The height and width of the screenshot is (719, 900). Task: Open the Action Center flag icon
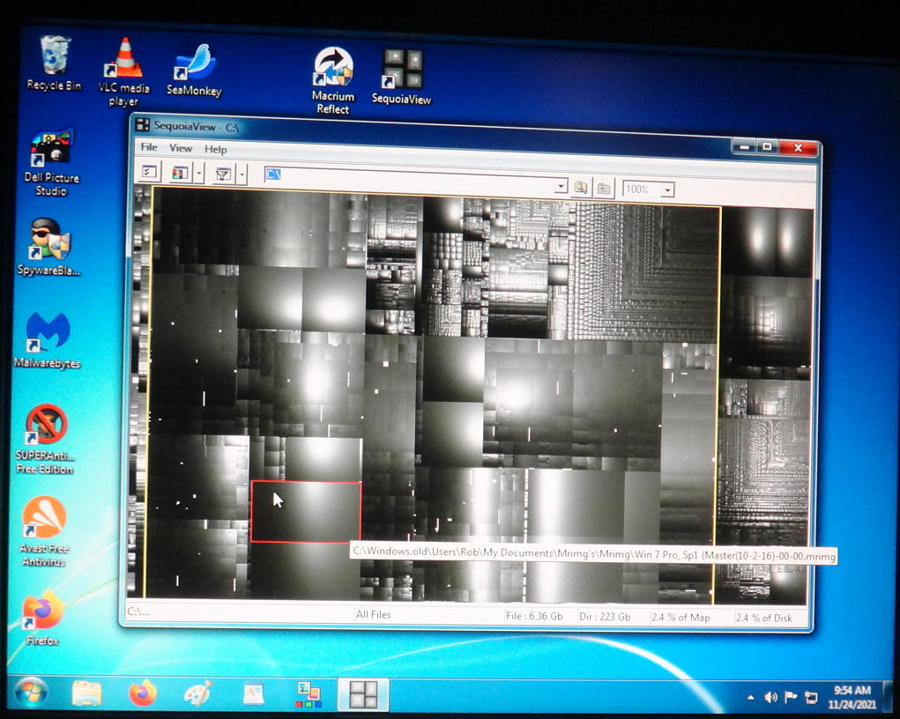[x=791, y=697]
